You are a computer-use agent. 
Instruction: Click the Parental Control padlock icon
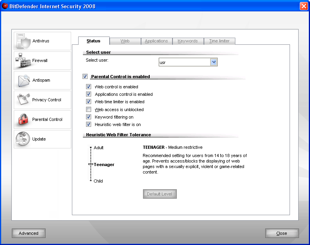click(23, 119)
